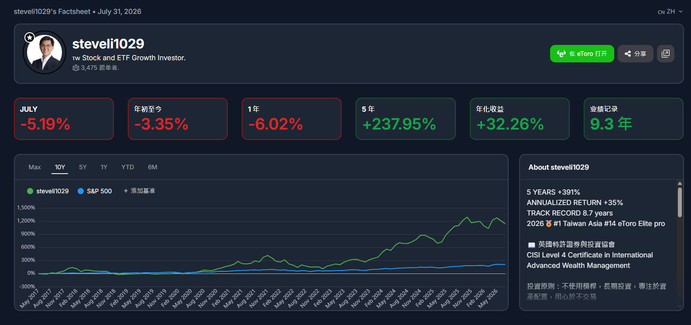Image resolution: width=691 pixels, height=325 pixels.
Task: Click the steveli1029 profile photo
Action: [44, 52]
